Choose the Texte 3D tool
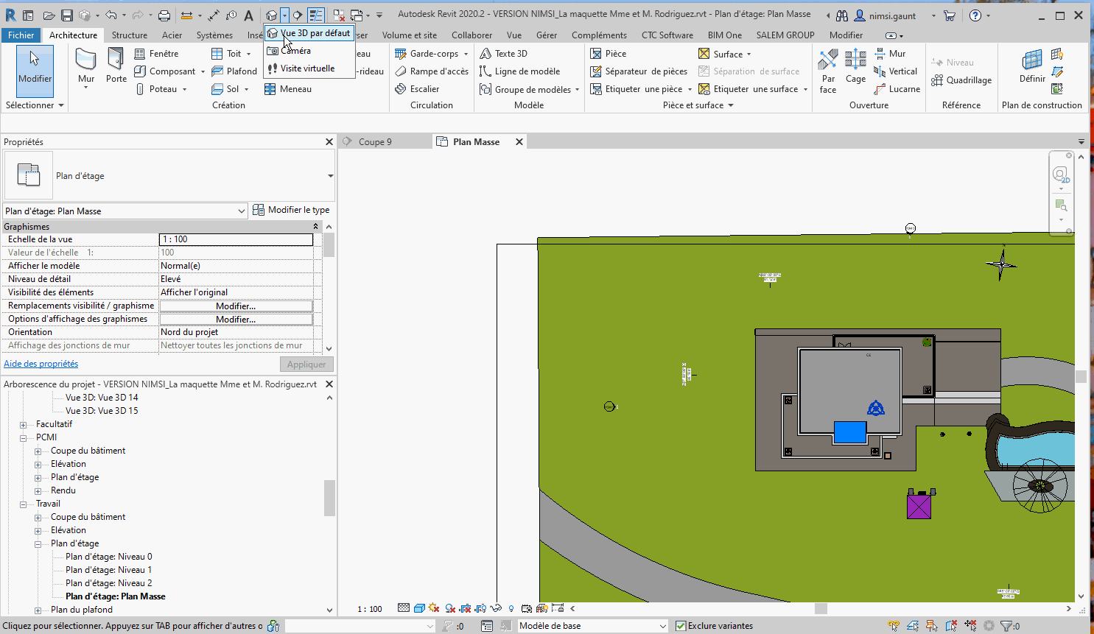This screenshot has height=634, width=1094. 503,54
